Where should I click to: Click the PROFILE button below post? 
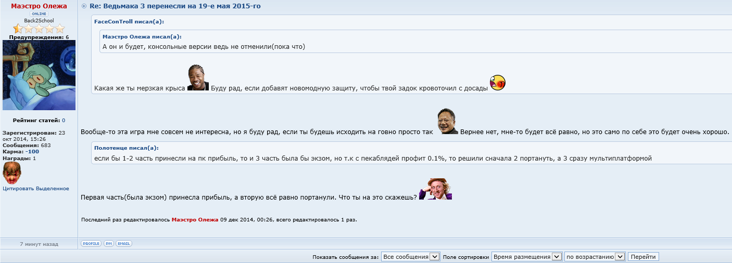tap(91, 243)
